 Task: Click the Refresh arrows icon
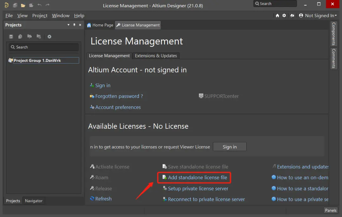pyautogui.click(x=92, y=198)
